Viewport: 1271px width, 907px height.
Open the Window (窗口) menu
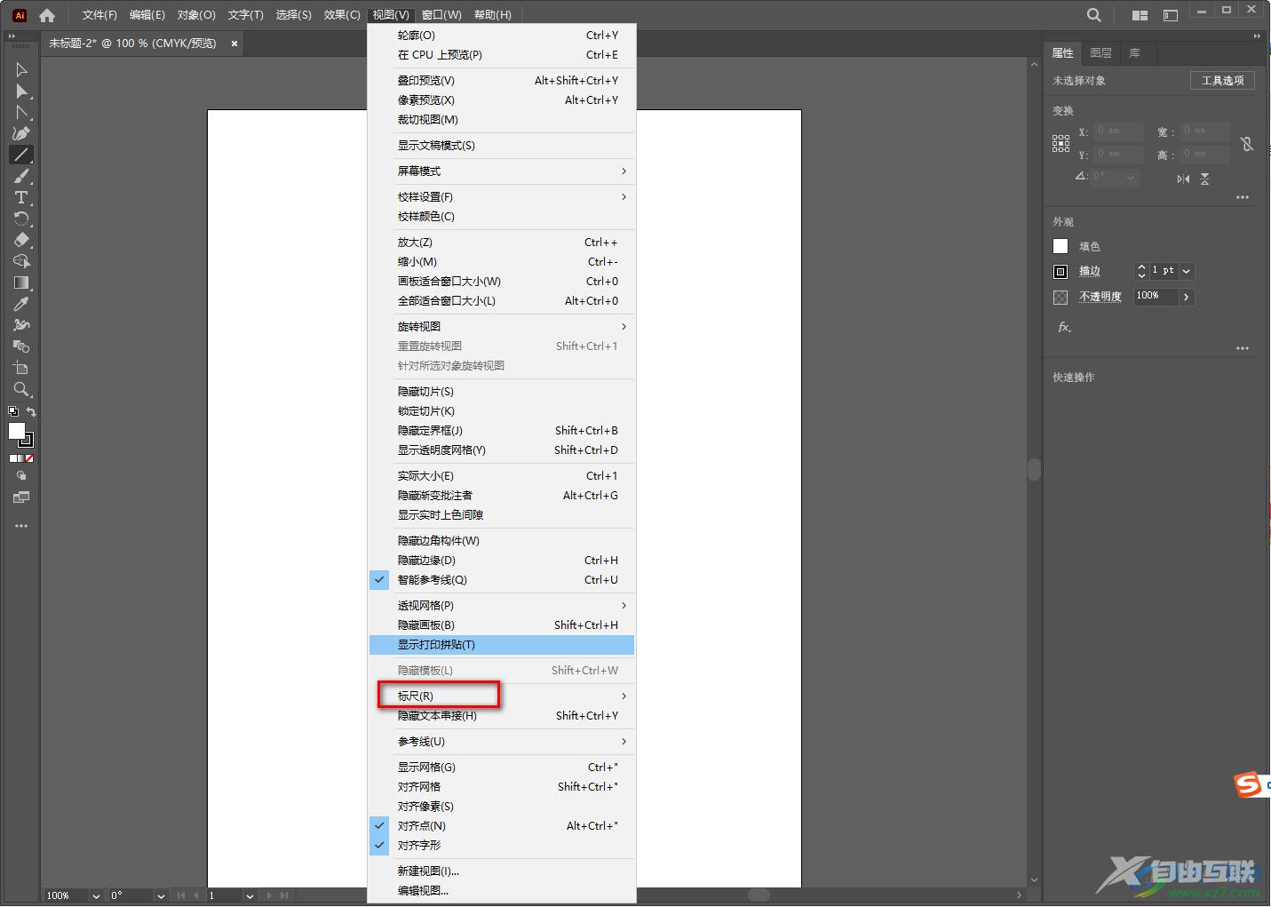coord(441,15)
